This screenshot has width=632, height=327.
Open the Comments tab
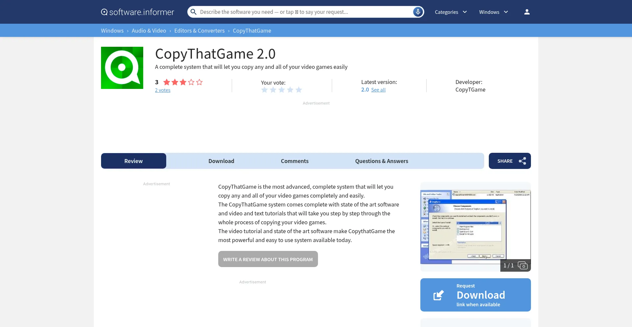point(295,161)
